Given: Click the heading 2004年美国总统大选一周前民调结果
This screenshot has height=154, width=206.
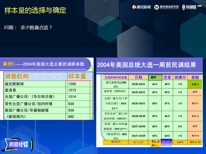Looking at the screenshot, I should pyautogui.click(x=147, y=65).
